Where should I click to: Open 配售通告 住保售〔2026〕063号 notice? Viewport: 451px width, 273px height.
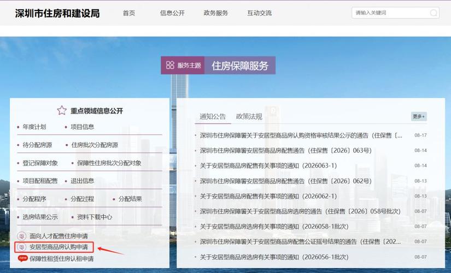[x=285, y=151]
